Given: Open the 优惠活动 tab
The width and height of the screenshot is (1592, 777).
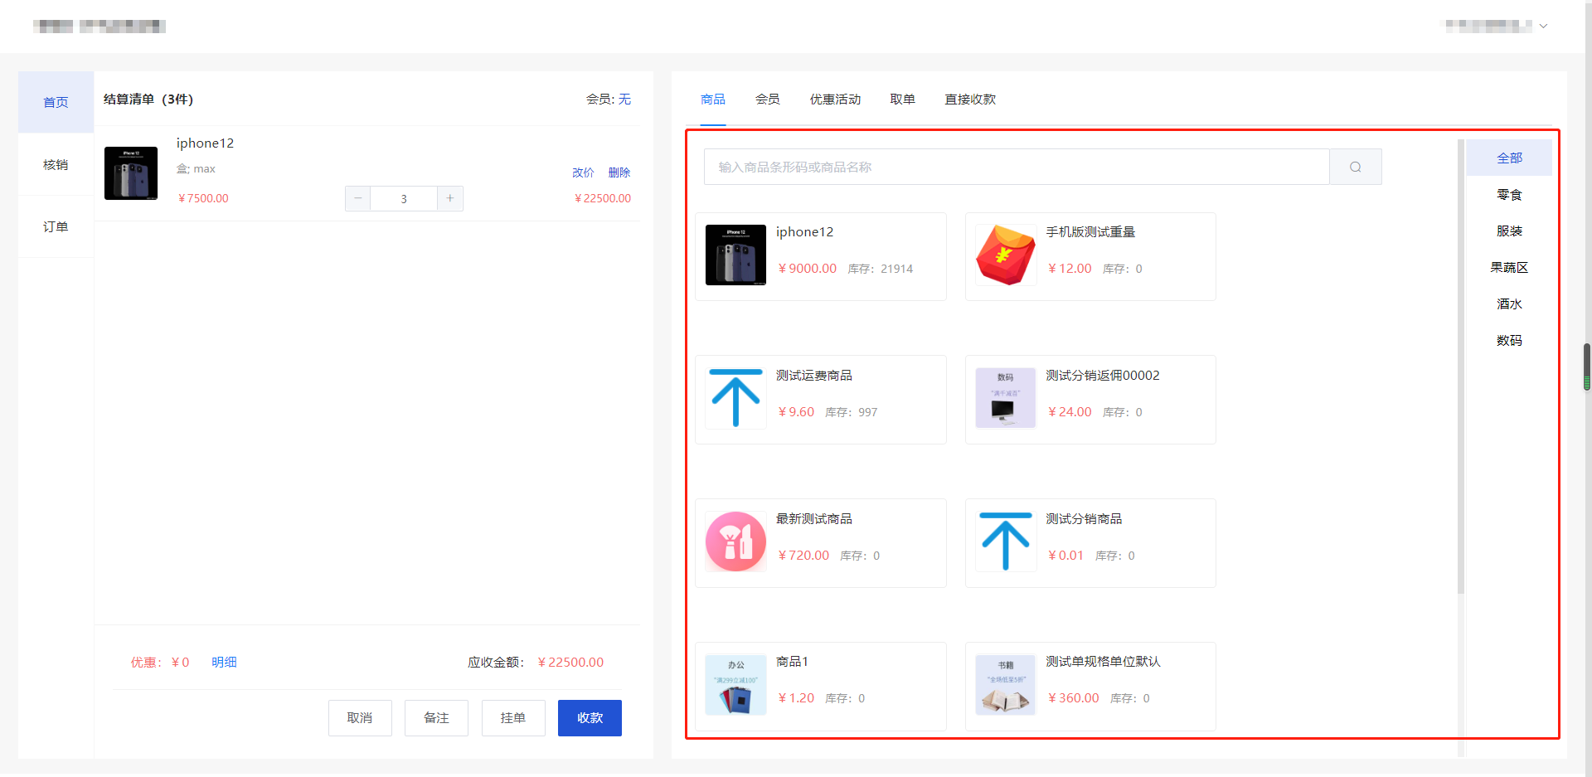Looking at the screenshot, I should tap(835, 100).
